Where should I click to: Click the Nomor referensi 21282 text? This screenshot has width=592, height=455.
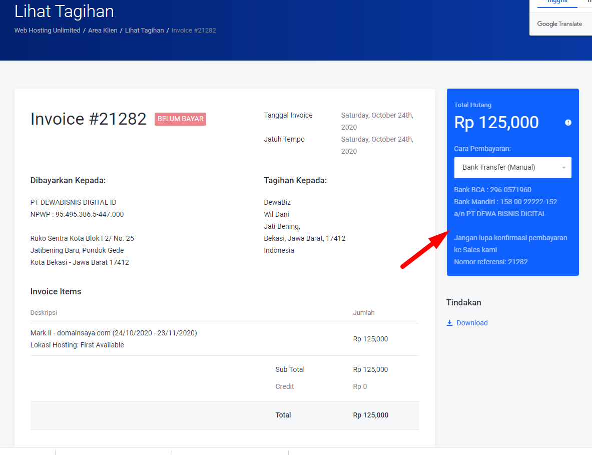coord(490,262)
